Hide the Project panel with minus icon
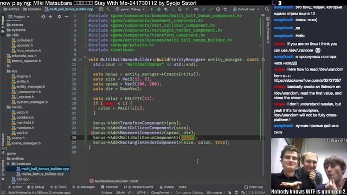This screenshot has height=195, width=347. [66, 17]
